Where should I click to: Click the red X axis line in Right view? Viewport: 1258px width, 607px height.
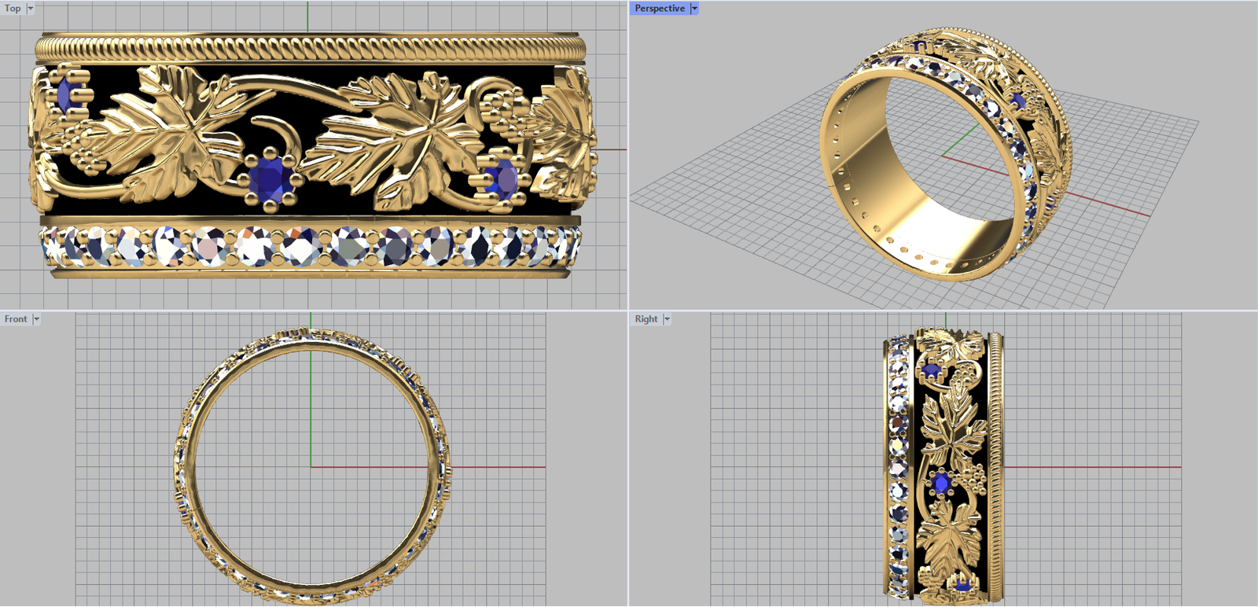[1101, 467]
